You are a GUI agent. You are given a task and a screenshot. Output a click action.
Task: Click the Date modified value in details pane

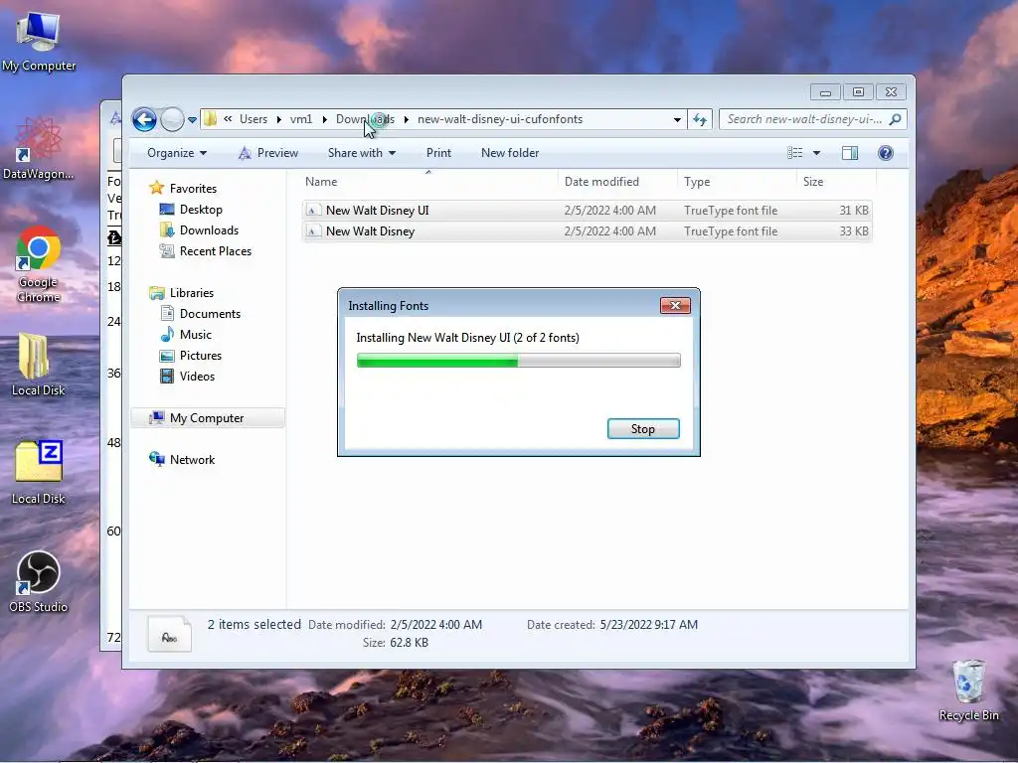pyautogui.click(x=435, y=625)
